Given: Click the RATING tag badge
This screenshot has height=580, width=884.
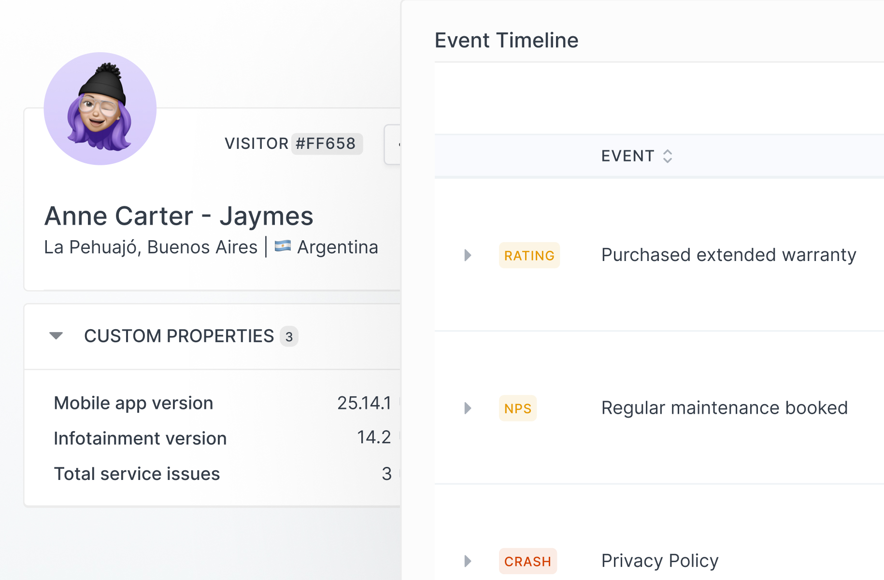Looking at the screenshot, I should point(529,255).
